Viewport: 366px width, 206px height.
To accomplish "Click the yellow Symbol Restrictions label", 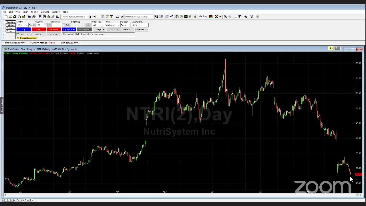I will click(28, 38).
